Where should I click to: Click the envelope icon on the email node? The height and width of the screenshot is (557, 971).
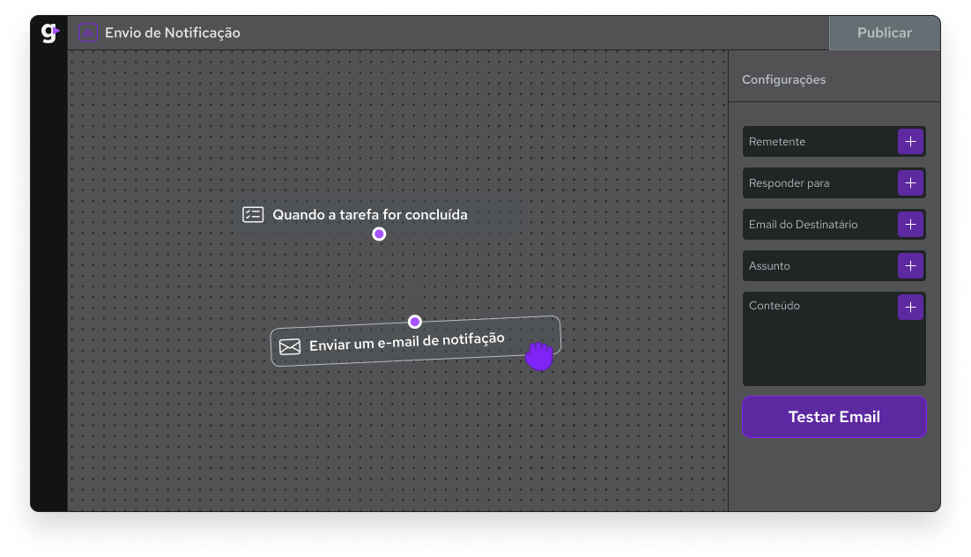[290, 346]
